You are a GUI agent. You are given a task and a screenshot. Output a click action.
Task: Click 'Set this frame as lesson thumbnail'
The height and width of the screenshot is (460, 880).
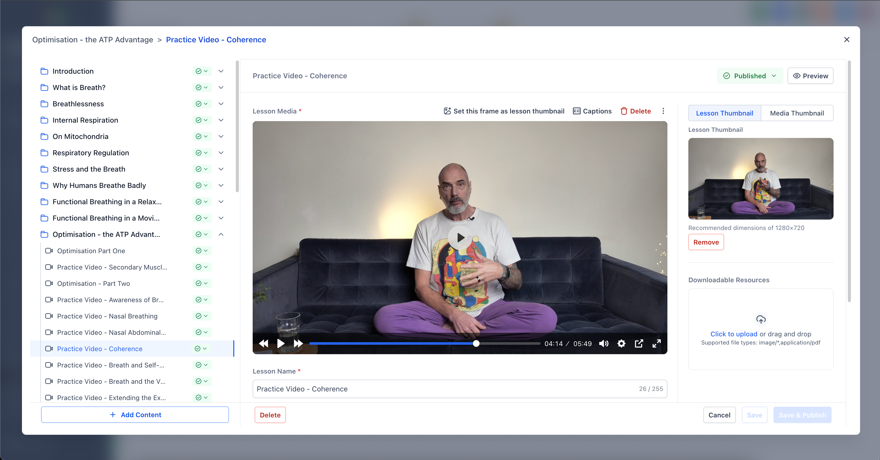[504, 111]
